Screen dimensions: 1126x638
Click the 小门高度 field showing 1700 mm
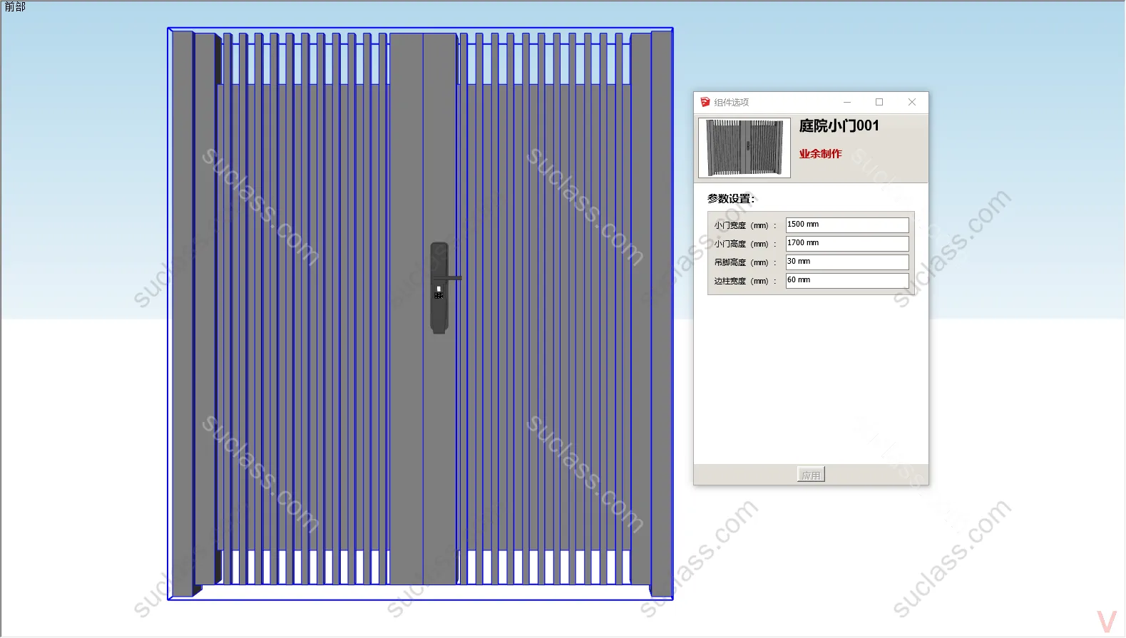tap(846, 243)
